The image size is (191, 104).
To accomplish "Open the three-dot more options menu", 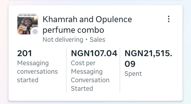I will click(169, 19).
